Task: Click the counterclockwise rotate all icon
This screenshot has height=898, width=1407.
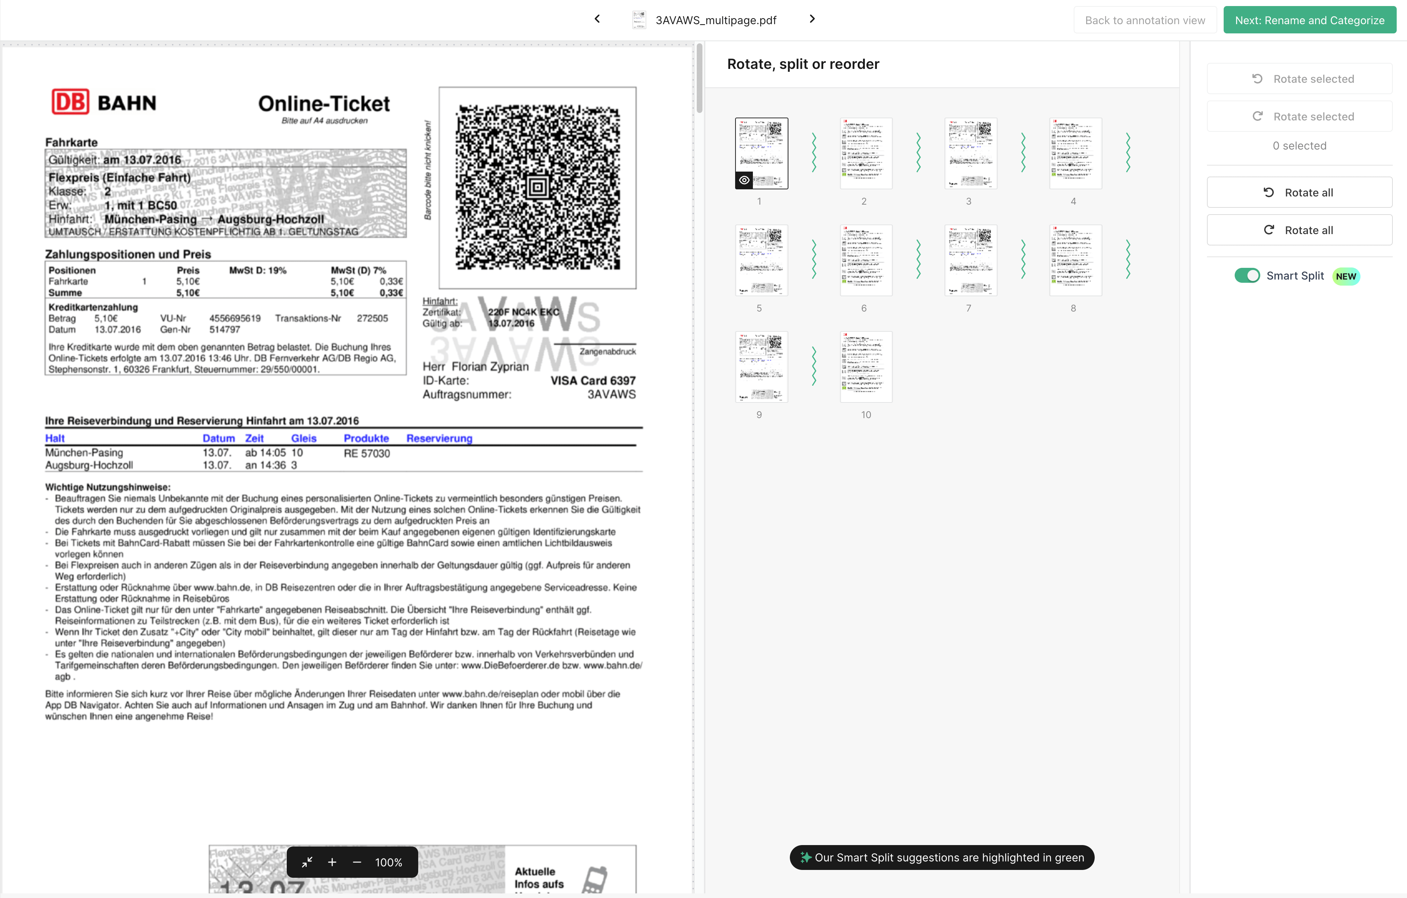Action: [1268, 192]
